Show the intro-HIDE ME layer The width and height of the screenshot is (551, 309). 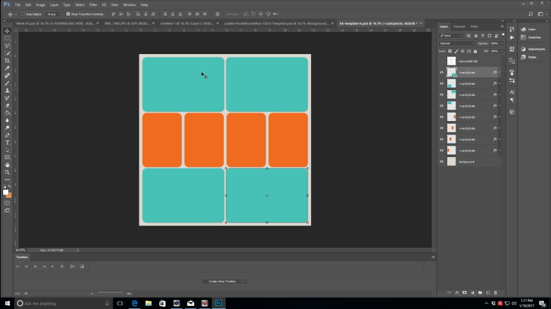(x=442, y=61)
